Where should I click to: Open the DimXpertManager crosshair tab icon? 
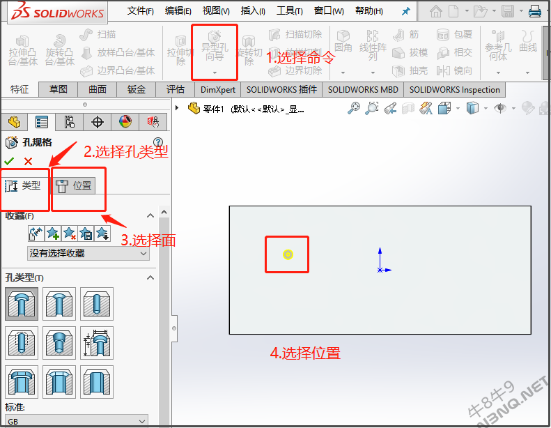pos(98,122)
